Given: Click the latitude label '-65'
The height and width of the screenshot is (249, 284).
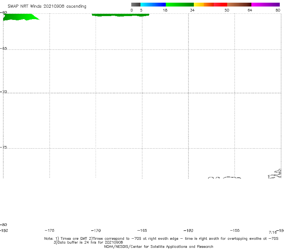Looking at the screenshot, I should coord(3,49).
